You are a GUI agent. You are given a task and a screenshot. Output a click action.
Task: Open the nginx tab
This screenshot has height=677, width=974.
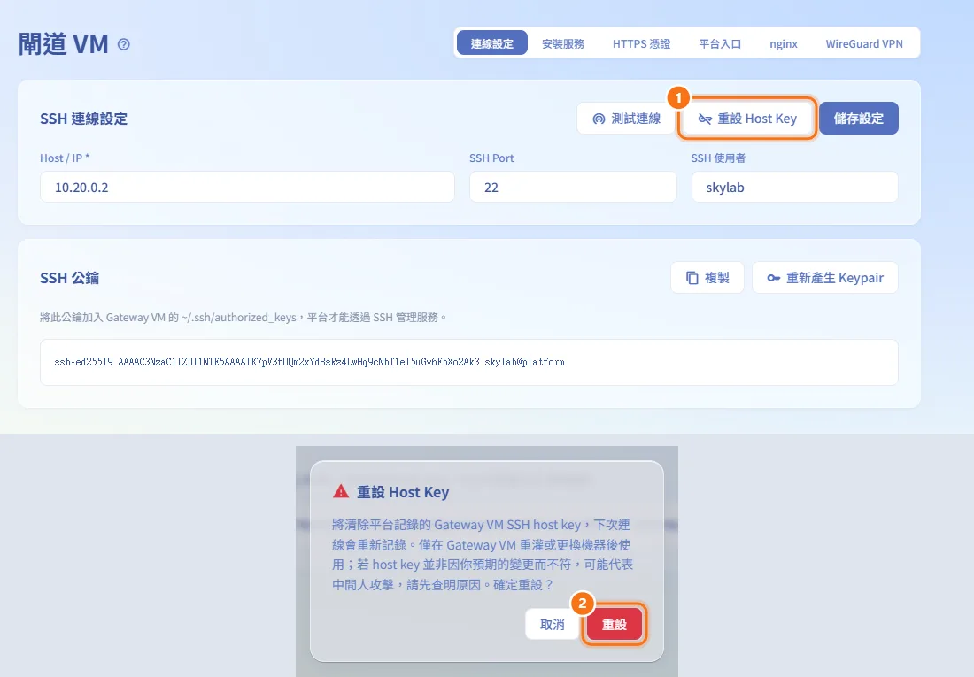pos(784,43)
